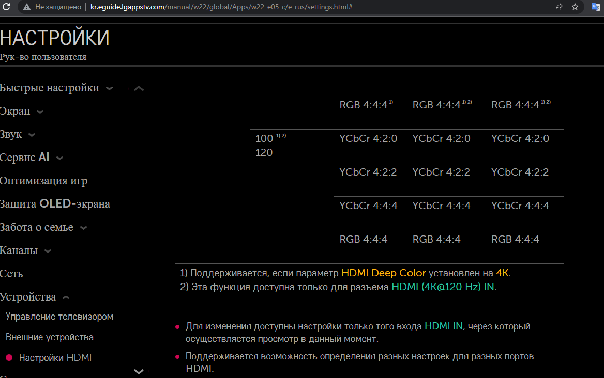Click the 'Не защищено' security warning icon
Screen dimensions: 604x378
[27, 7]
